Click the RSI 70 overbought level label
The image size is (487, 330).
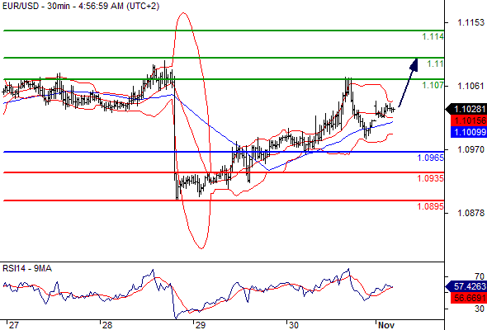pyautogui.click(x=480, y=276)
